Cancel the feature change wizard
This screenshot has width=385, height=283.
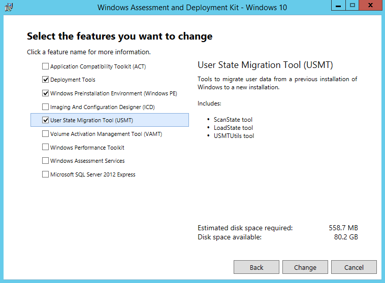pyautogui.click(x=354, y=267)
